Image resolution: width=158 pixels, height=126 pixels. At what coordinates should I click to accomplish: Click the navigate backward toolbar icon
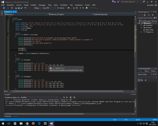tap(4, 8)
